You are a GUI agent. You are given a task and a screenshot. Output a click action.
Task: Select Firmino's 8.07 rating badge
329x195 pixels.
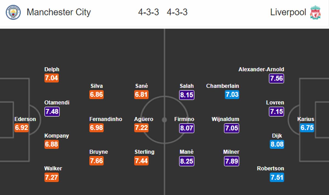click(187, 128)
